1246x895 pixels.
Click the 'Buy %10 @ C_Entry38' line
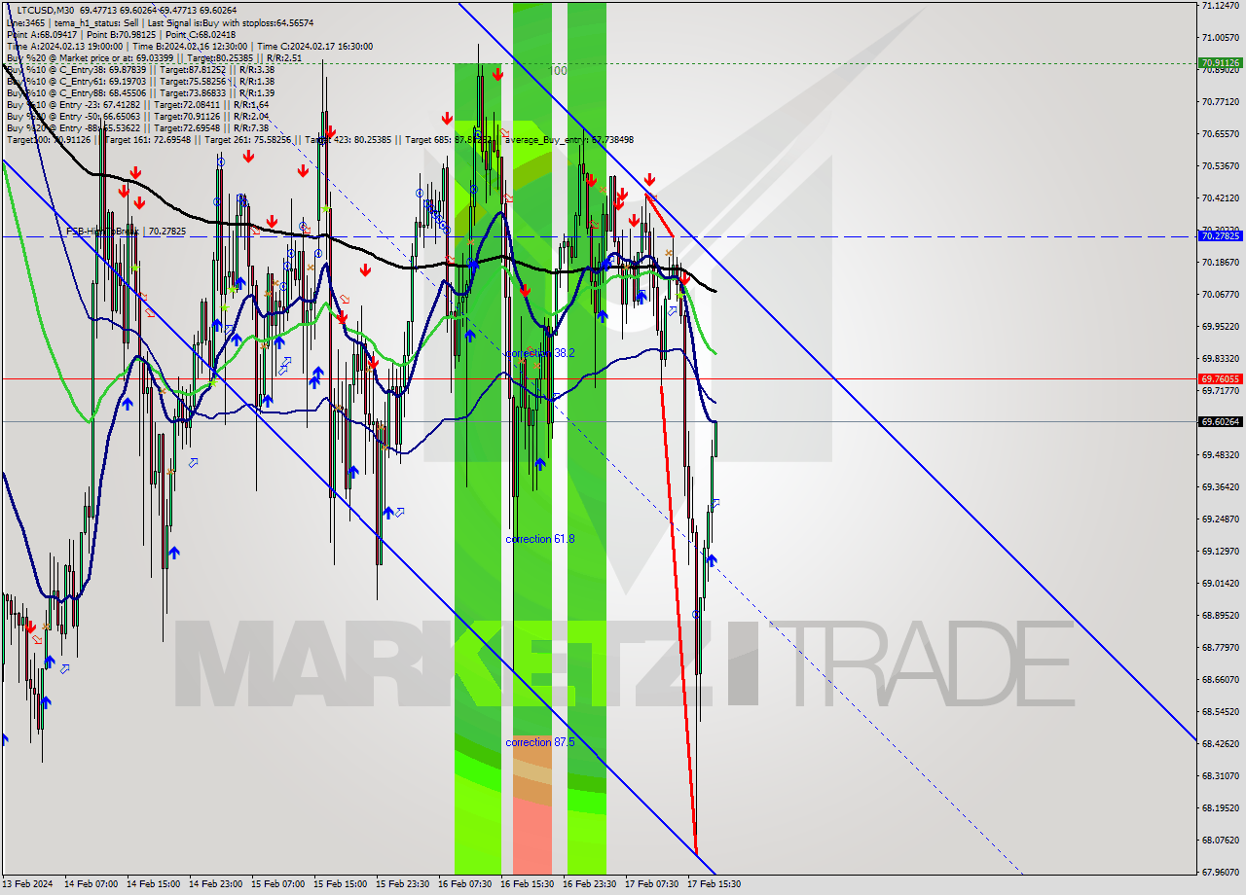[x=140, y=70]
